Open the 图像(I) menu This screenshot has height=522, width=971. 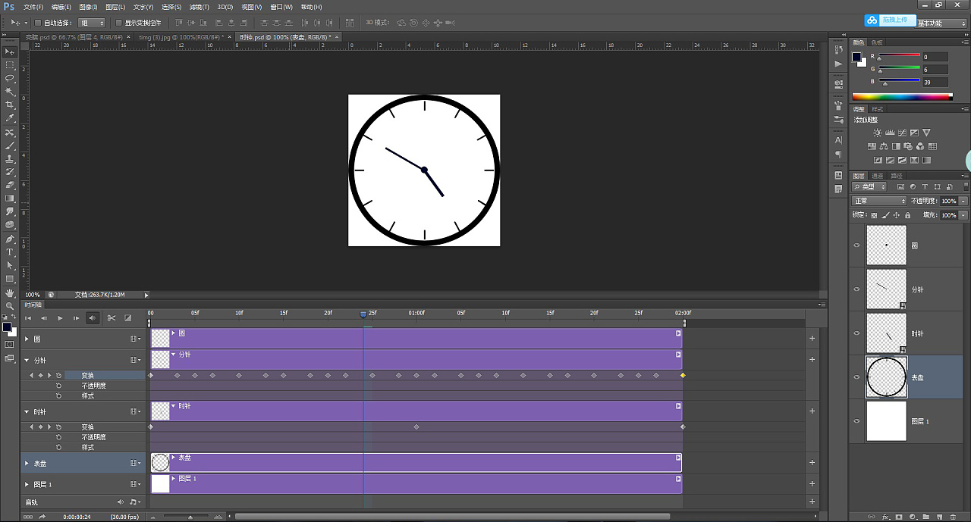(x=88, y=7)
